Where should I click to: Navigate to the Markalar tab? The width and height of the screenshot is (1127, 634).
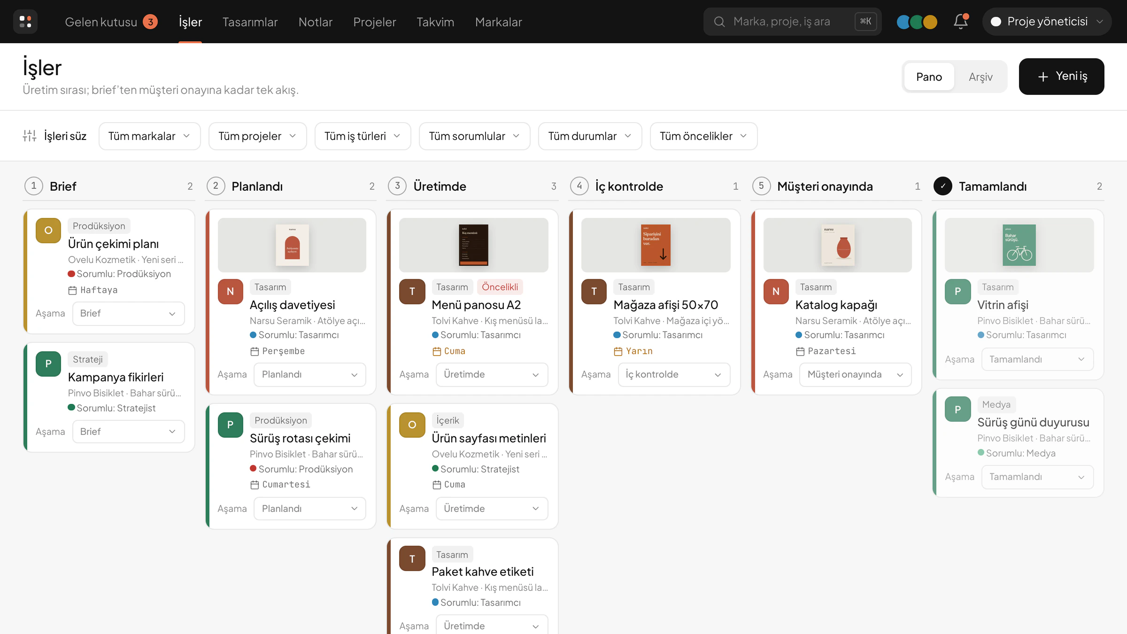(498, 22)
